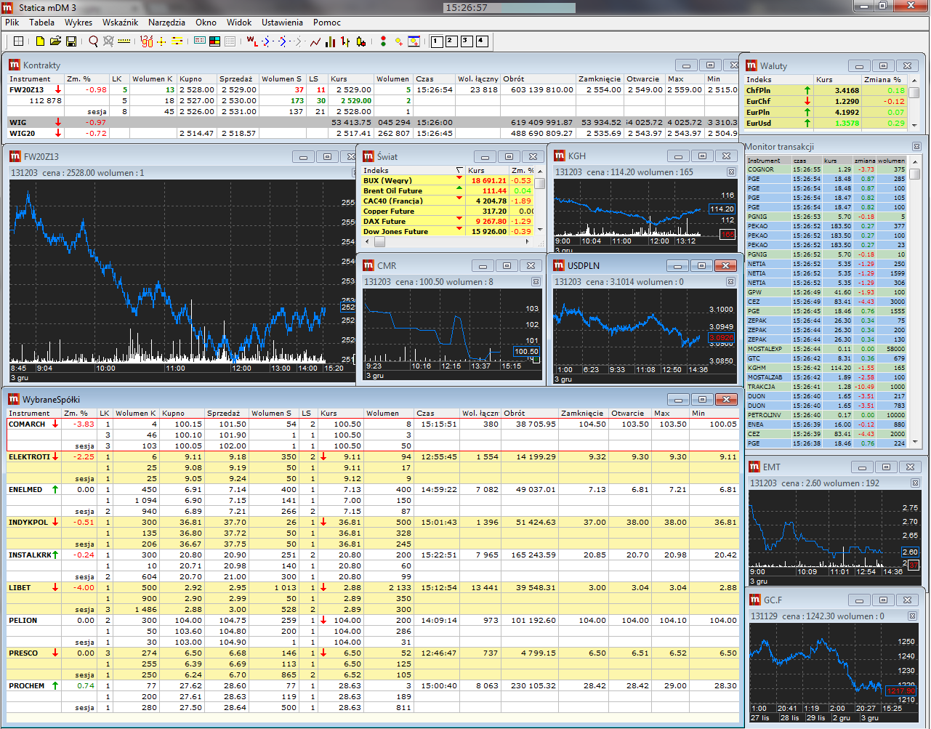Viewport: 931px width, 729px height.
Task: Click the yellow zoom-in plus icon
Action: coord(399,41)
